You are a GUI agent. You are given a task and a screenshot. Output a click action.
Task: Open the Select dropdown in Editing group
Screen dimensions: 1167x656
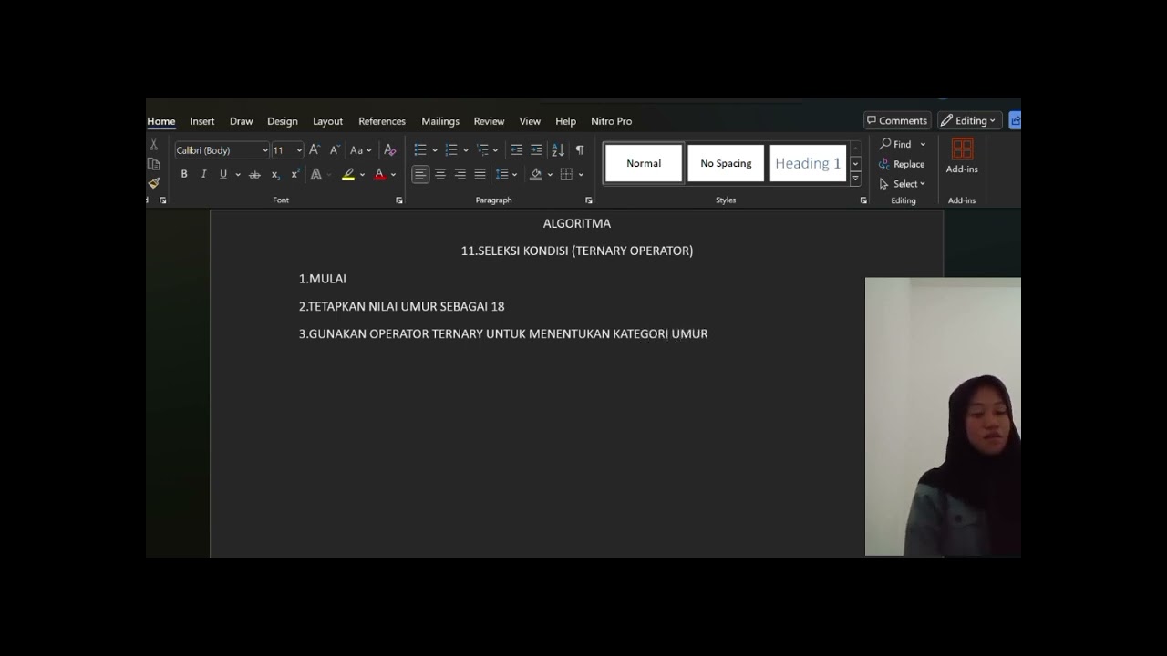(x=903, y=184)
